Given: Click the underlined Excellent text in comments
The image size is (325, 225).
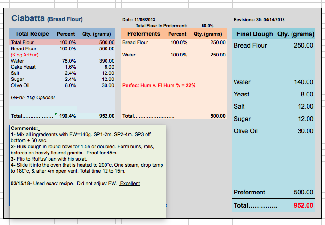Looking at the screenshot, I should 130,183.
